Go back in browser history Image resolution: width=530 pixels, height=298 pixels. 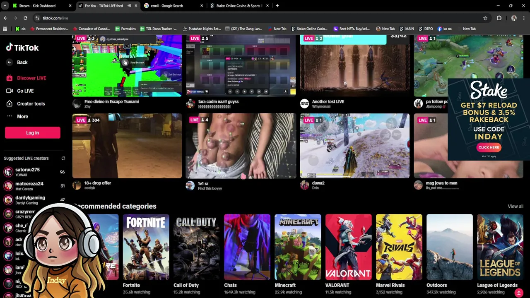[5, 18]
